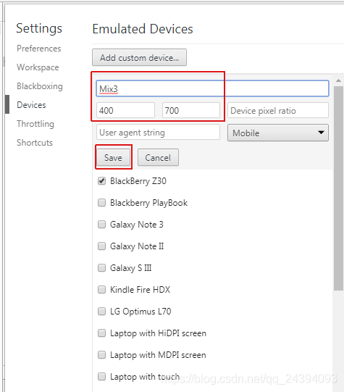Check the Galaxy Note 3 checkbox
Viewport: 344px width, 392px height.
coord(101,224)
